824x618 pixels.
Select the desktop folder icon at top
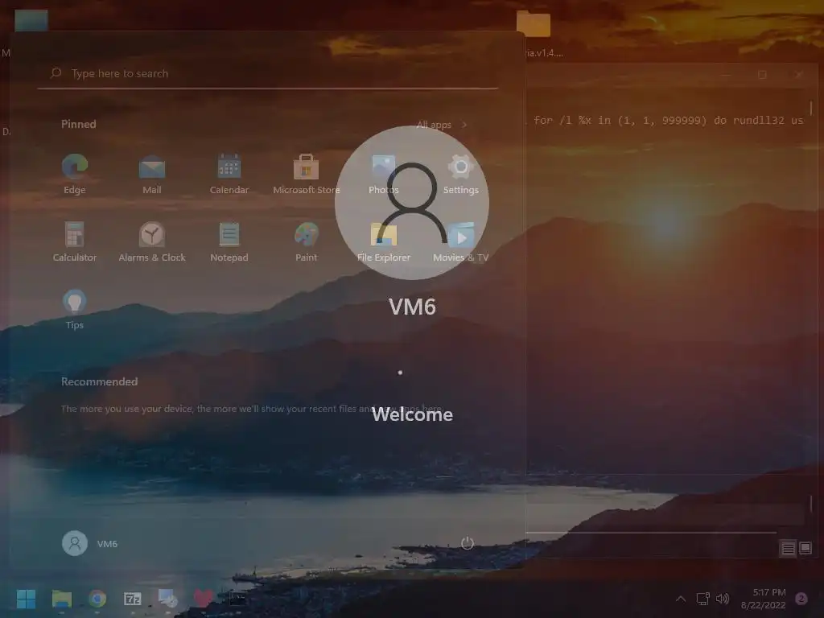point(534,23)
